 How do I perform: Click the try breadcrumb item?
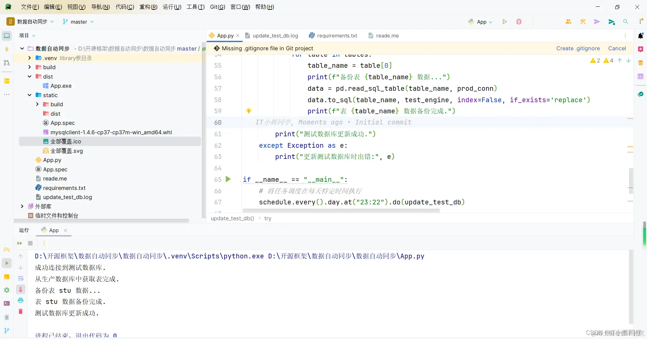tap(268, 218)
